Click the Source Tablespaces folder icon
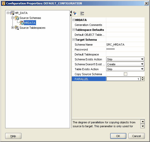The image size is (150, 142). (x=17, y=28)
